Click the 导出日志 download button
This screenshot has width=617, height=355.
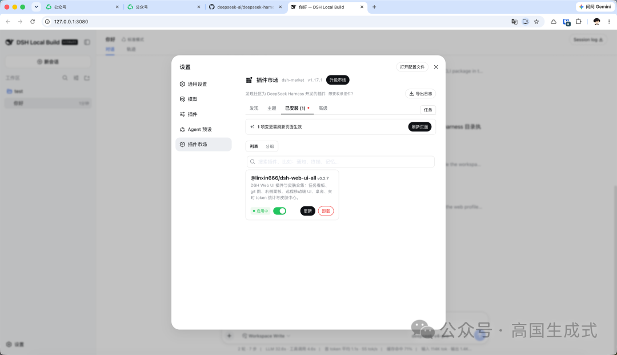tap(420, 94)
